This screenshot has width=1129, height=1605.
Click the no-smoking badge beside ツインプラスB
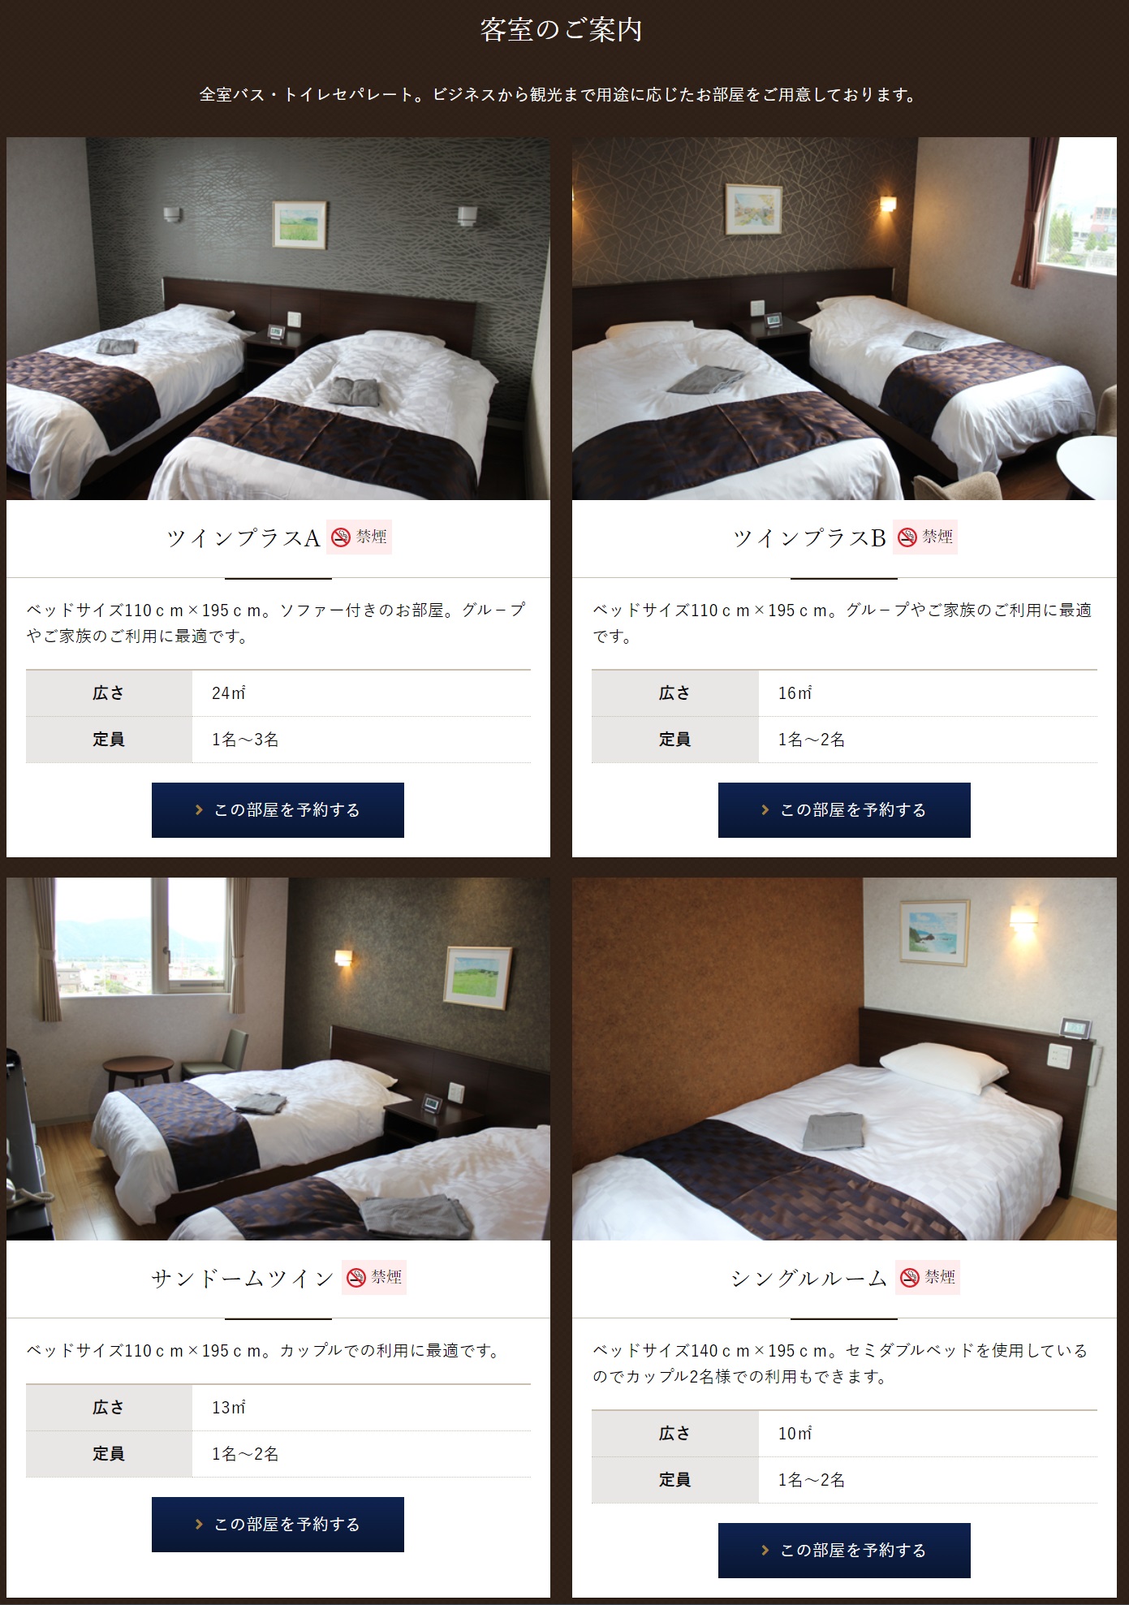pos(925,537)
